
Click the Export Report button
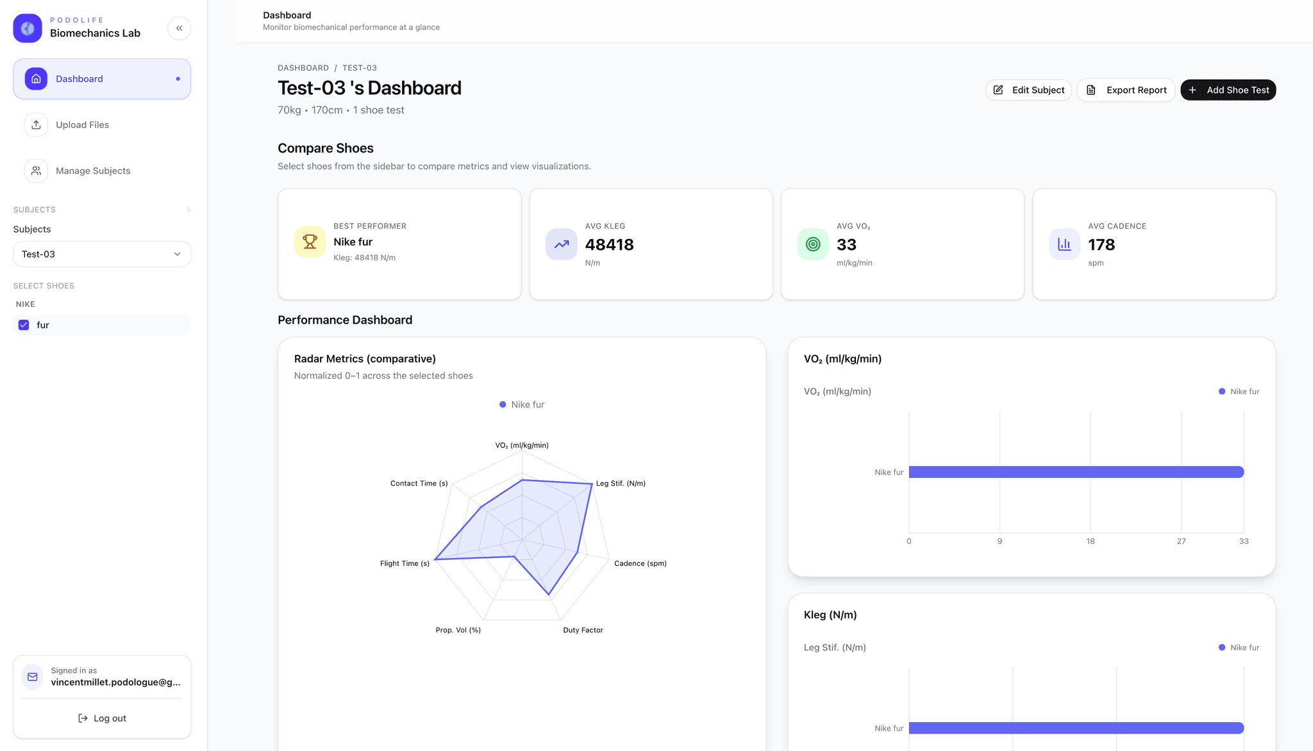1126,90
